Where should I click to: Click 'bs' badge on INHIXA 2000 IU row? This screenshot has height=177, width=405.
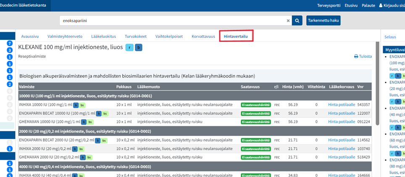click(x=82, y=149)
